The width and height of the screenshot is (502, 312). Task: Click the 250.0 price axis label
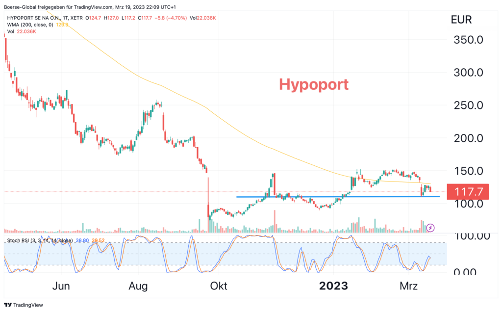(x=468, y=105)
